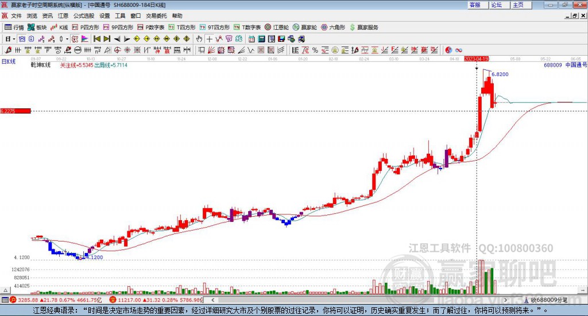Click the save floppy disk icon
The image size is (588, 316).
[x=281, y=39]
